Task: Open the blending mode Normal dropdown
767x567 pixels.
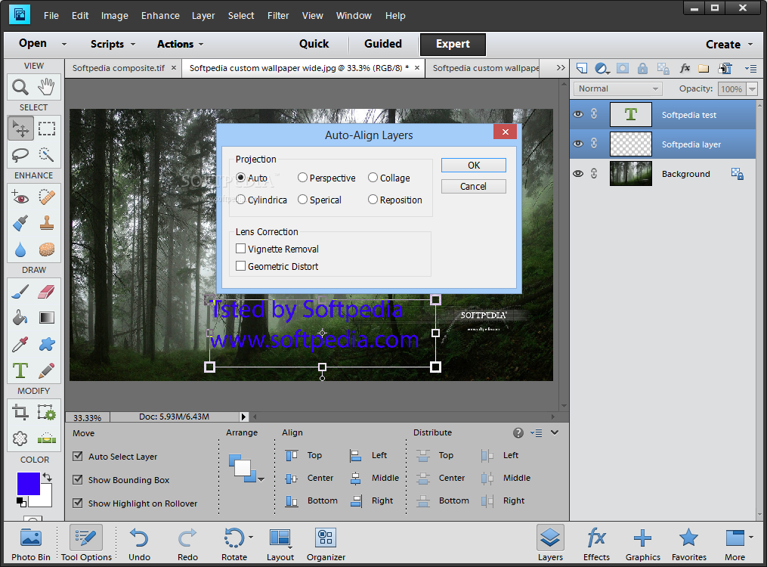Action: click(618, 88)
